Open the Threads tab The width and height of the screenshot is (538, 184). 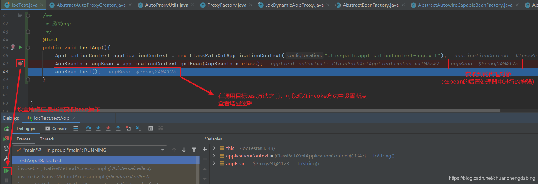pyautogui.click(x=47, y=139)
